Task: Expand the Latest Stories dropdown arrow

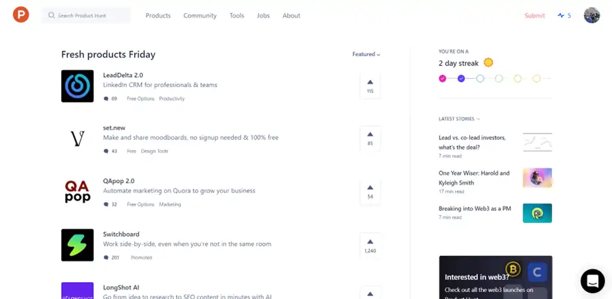Action: click(479, 119)
